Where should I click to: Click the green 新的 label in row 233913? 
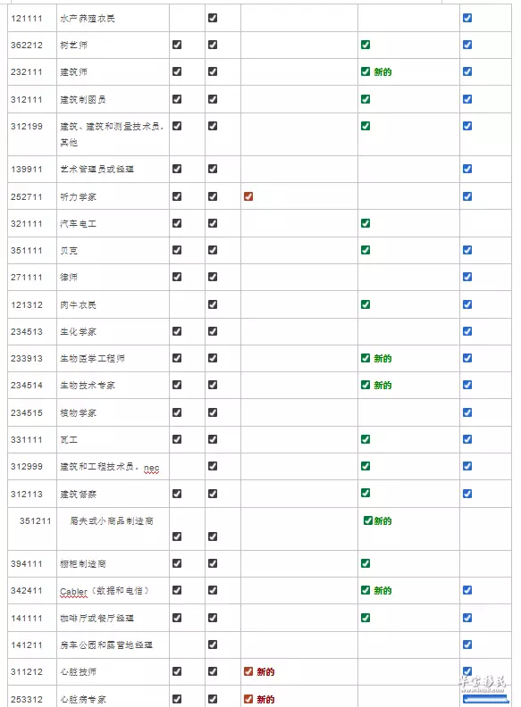point(382,359)
